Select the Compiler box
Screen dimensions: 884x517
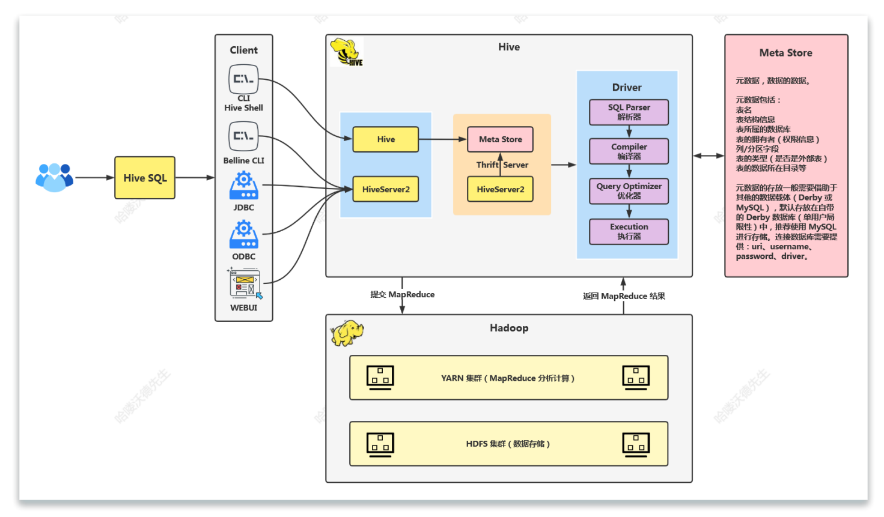click(x=629, y=151)
